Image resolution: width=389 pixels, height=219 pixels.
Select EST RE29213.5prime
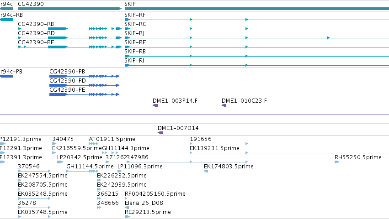point(148,213)
